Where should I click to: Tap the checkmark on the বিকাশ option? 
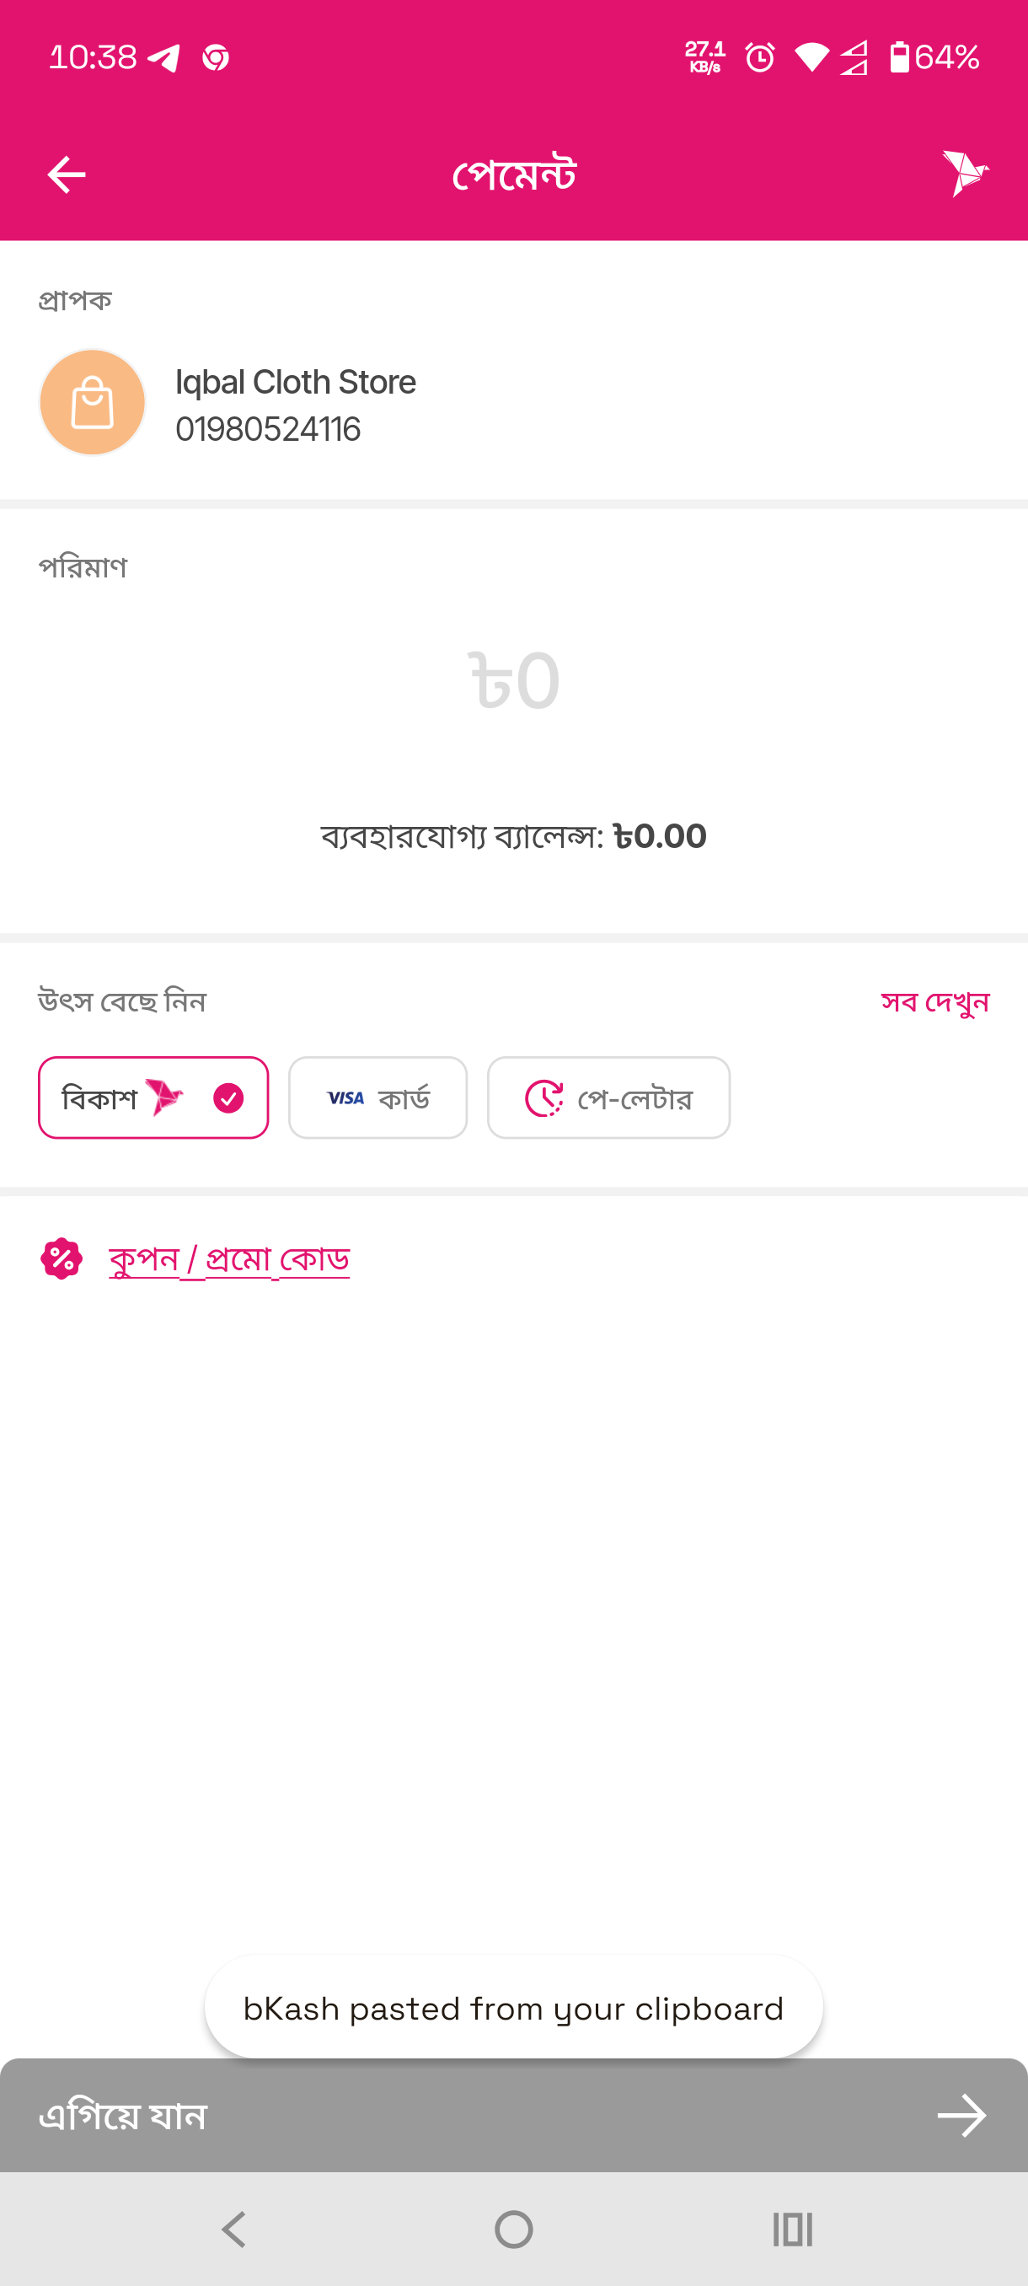tap(228, 1097)
